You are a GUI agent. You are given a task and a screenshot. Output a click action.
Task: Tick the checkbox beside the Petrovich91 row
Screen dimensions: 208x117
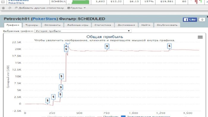[x=3, y=2]
